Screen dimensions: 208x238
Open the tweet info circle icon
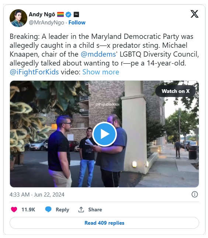pyautogui.click(x=194, y=194)
